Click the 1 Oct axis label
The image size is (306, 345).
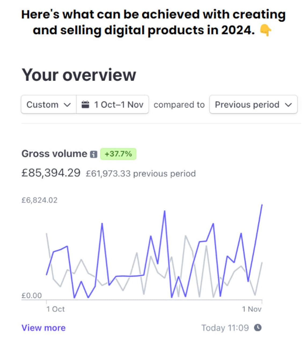pos(55,309)
